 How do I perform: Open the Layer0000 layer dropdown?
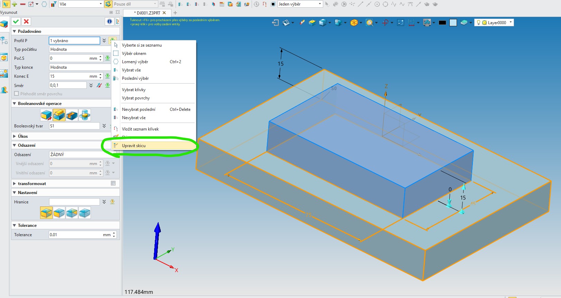click(511, 22)
